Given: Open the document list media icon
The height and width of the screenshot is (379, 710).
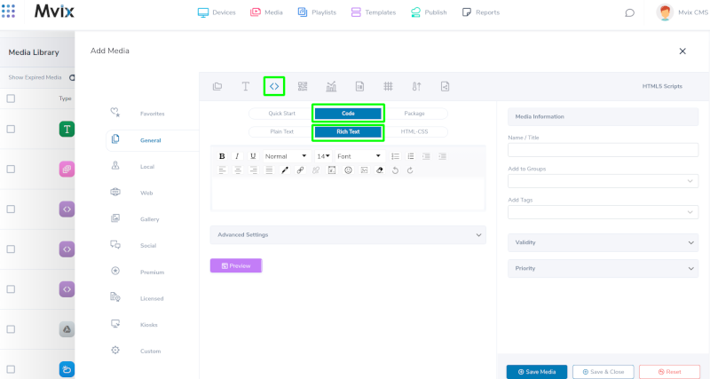Looking at the screenshot, I should pyautogui.click(x=359, y=86).
